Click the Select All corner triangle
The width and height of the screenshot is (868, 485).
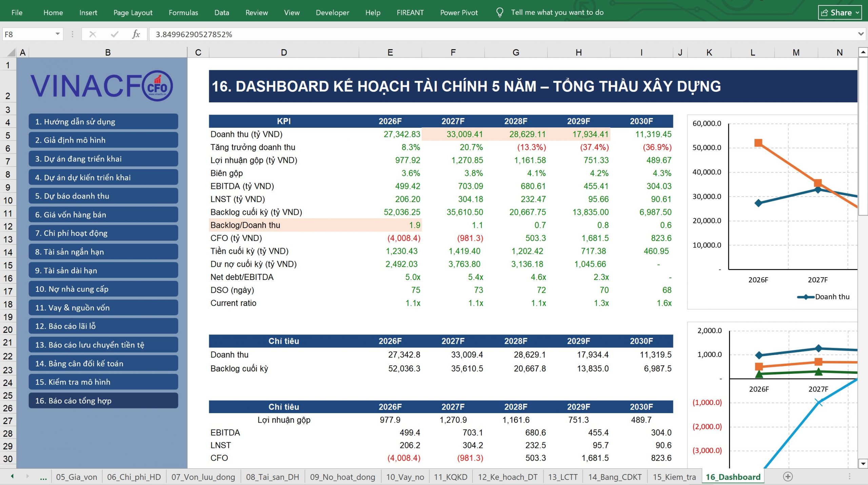tap(11, 52)
